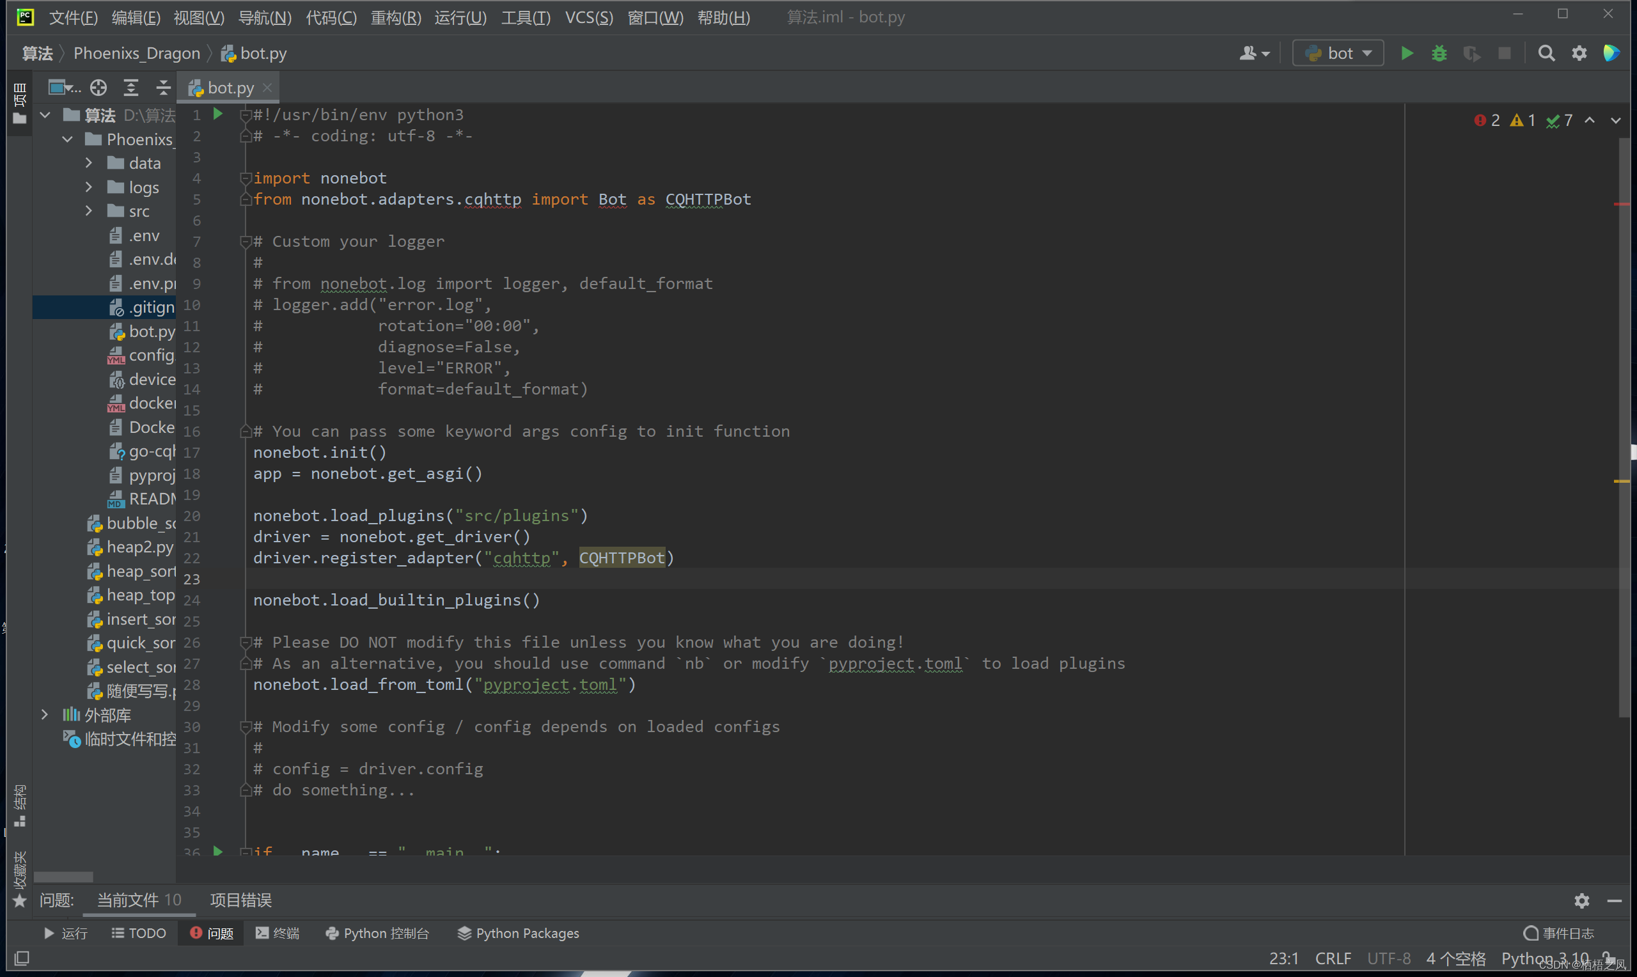Open the bot run configuration dropdown

(x=1338, y=53)
